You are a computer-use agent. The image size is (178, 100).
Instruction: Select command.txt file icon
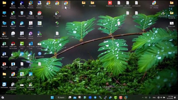(x=136, y=4)
